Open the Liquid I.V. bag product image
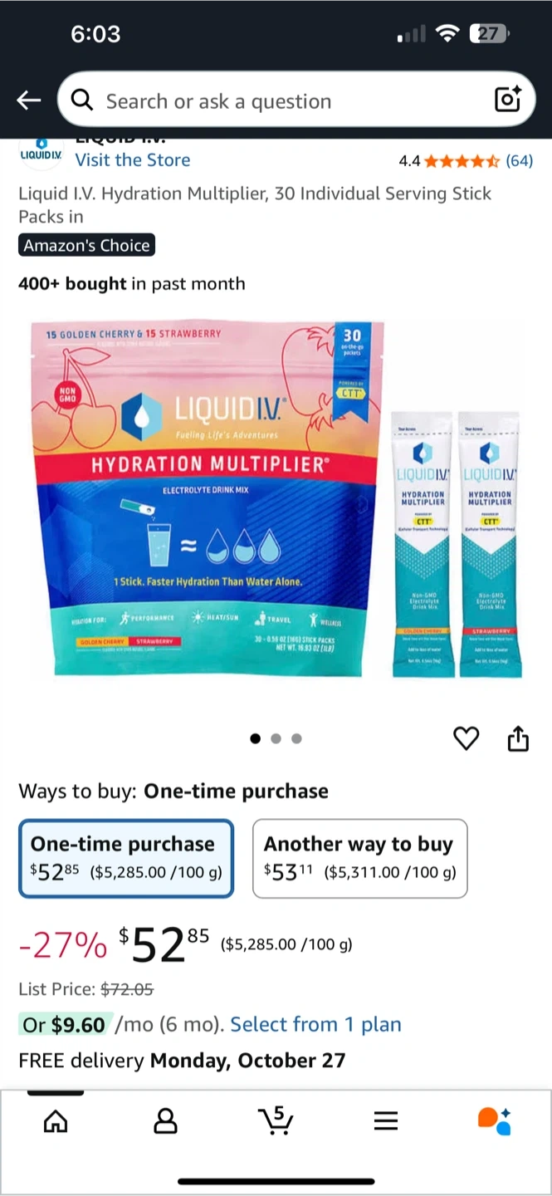 [208, 497]
